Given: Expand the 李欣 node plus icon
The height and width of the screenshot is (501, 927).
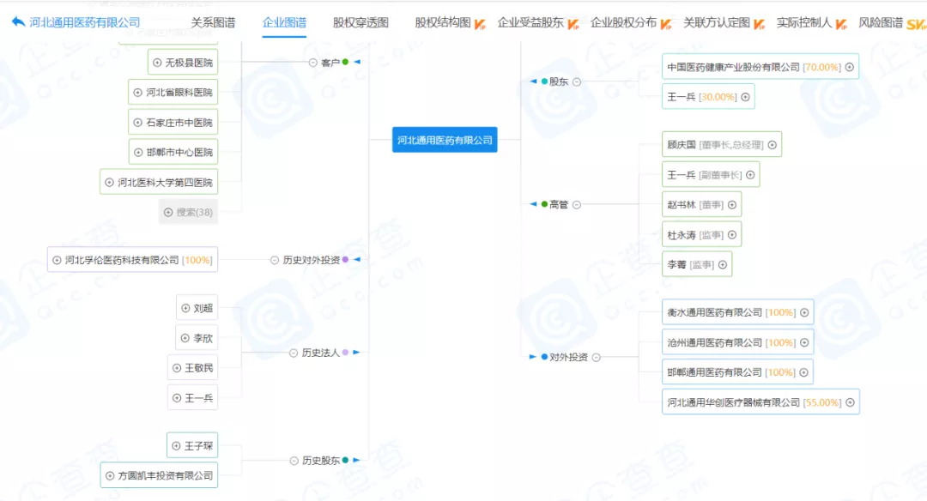Looking at the screenshot, I should coord(185,338).
